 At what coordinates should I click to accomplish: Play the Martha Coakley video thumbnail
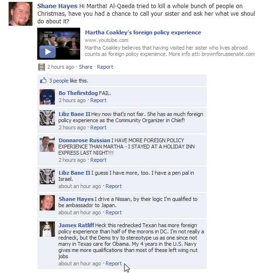[x=59, y=43]
